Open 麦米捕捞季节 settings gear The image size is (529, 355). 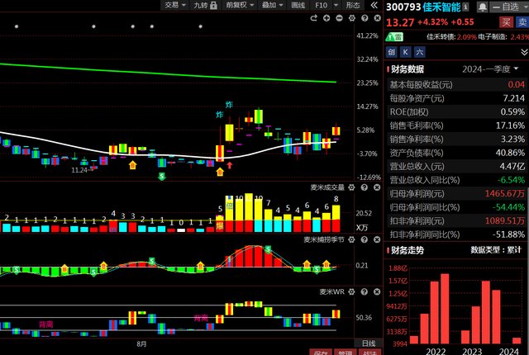click(x=351, y=239)
